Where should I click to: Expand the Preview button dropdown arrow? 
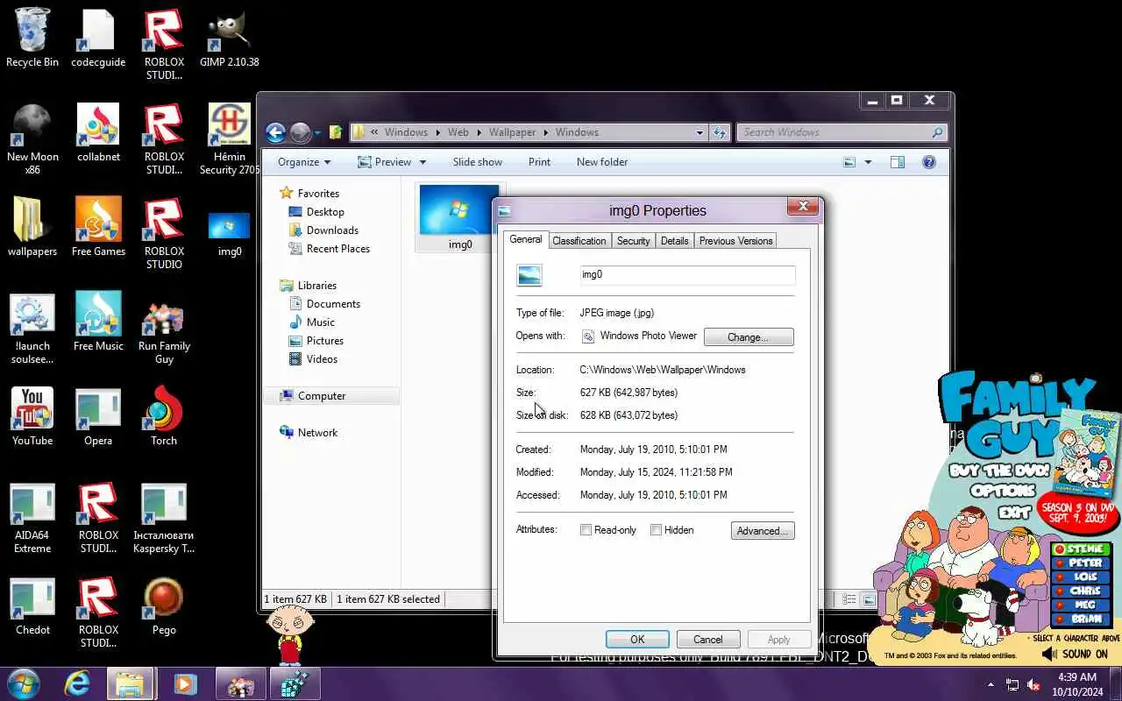click(423, 162)
